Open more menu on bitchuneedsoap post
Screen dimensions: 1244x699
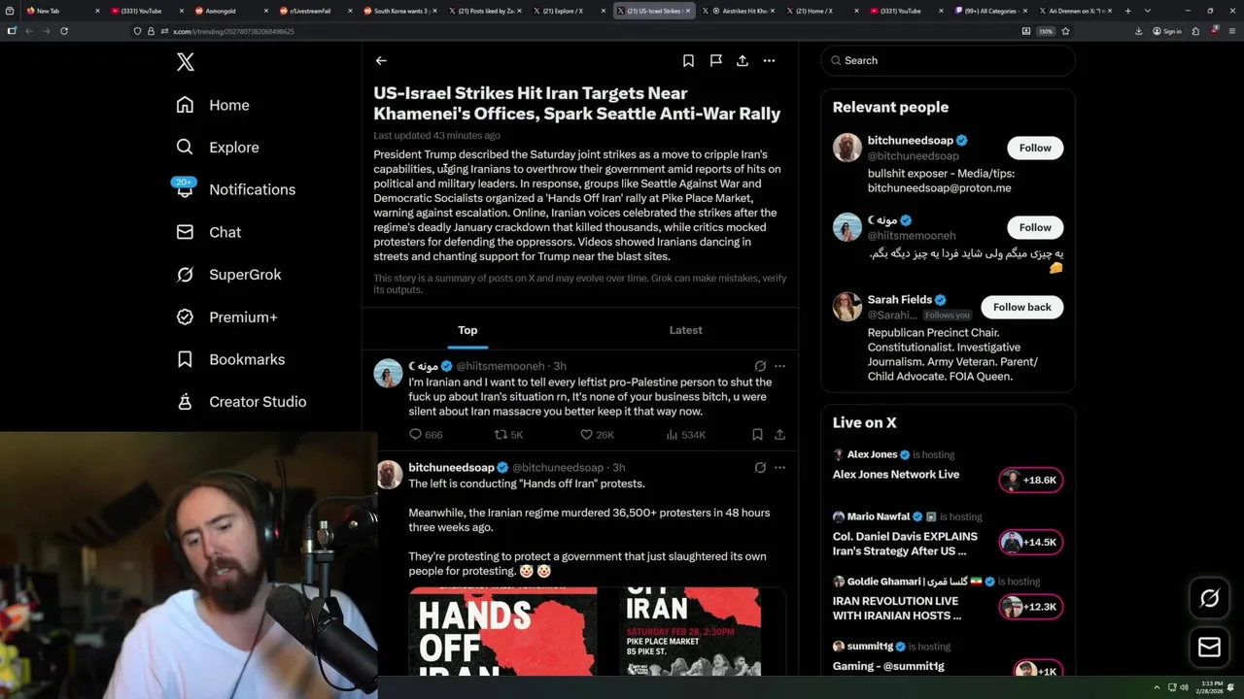[x=779, y=467]
